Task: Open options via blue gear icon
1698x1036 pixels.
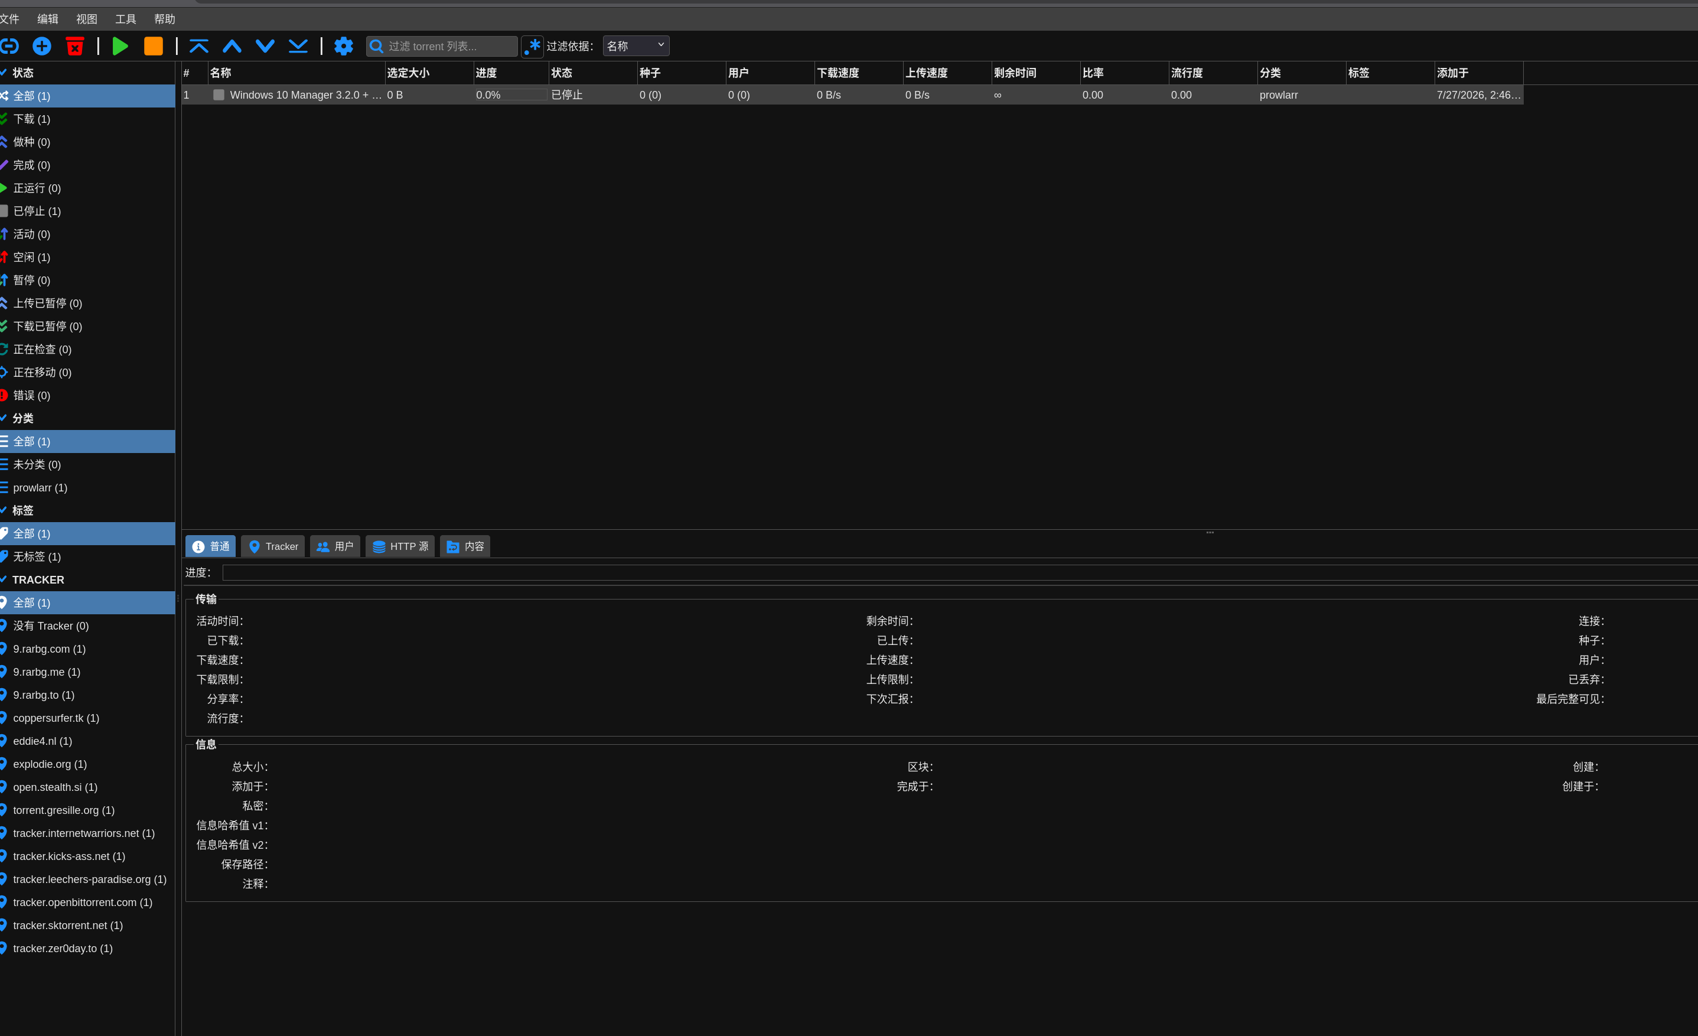Action: pos(344,46)
